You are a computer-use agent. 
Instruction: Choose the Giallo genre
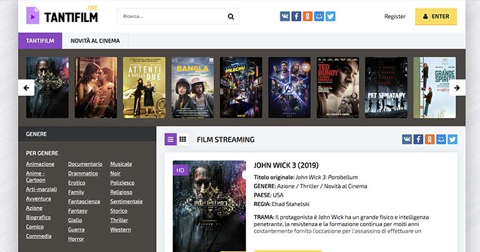[75, 220]
